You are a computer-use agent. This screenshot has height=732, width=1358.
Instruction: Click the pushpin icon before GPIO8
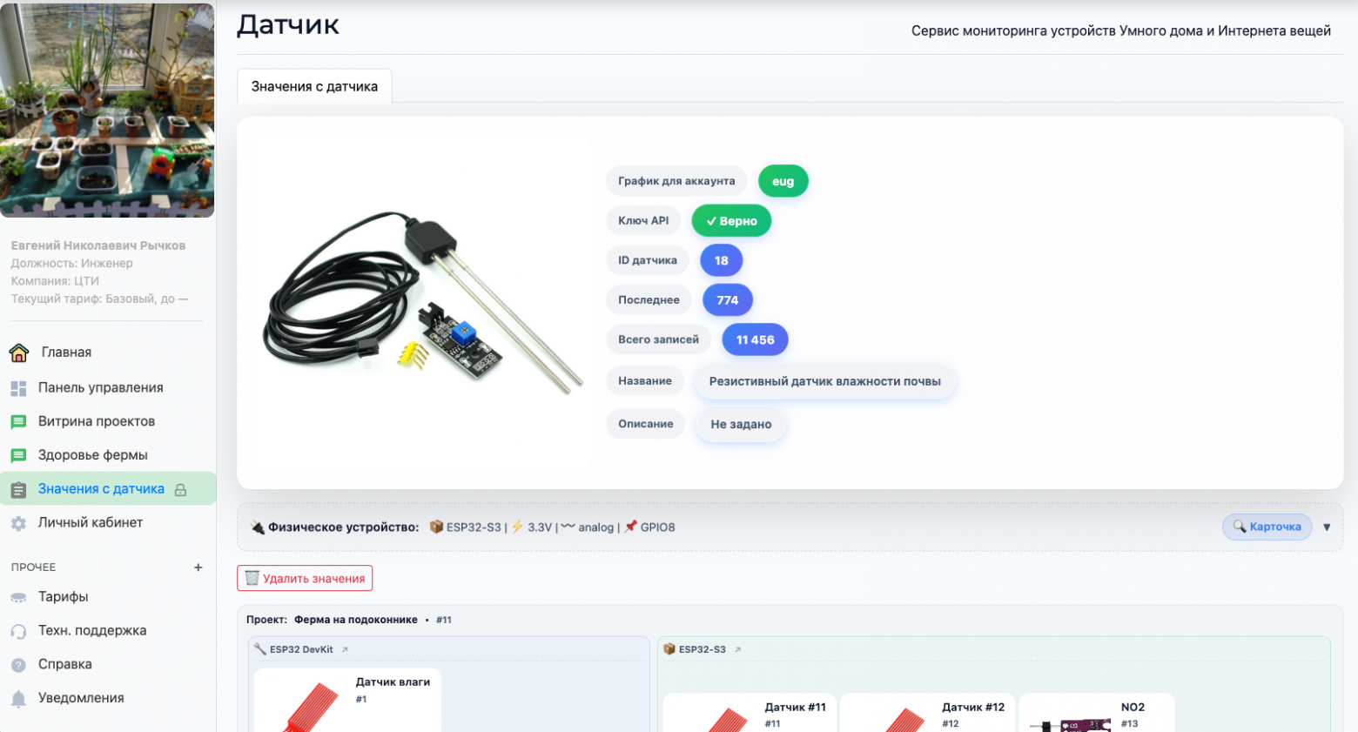coord(631,527)
